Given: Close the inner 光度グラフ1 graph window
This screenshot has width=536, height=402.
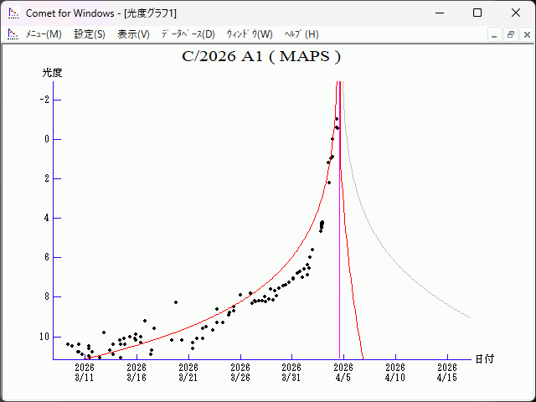Looking at the screenshot, I should [524, 34].
